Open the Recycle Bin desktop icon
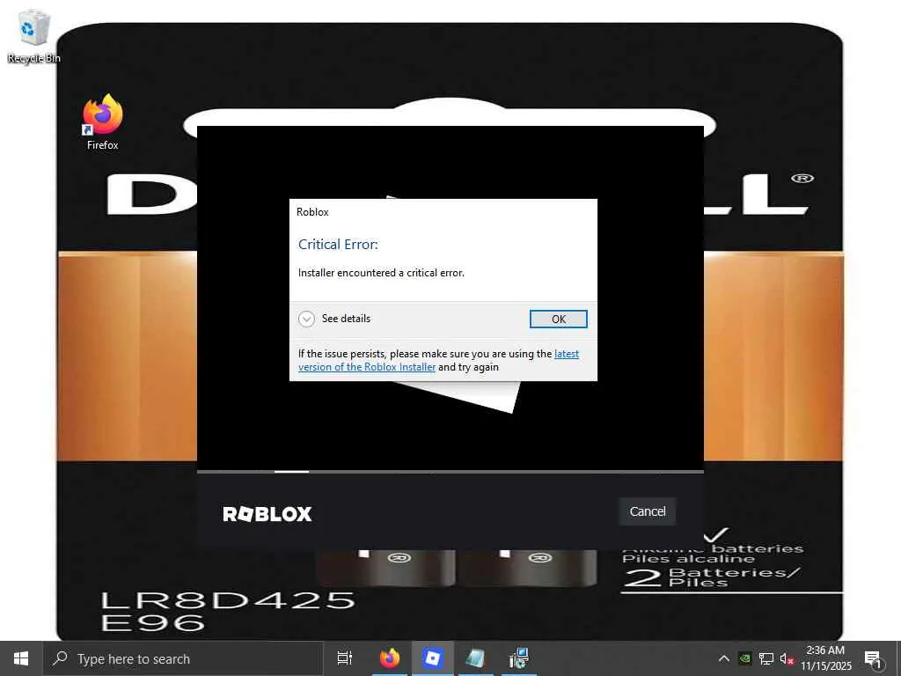 tap(33, 35)
